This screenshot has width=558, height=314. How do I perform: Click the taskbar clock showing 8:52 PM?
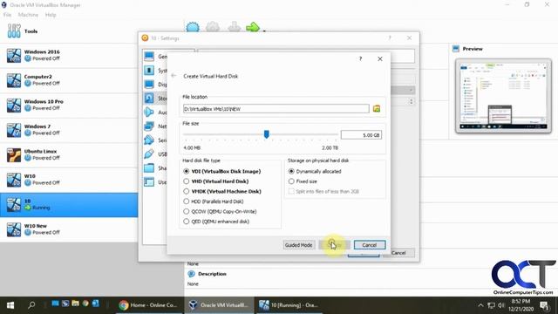(521, 305)
